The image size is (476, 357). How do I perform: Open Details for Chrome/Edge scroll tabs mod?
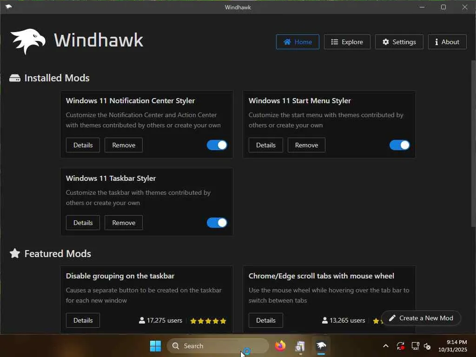pos(265,320)
